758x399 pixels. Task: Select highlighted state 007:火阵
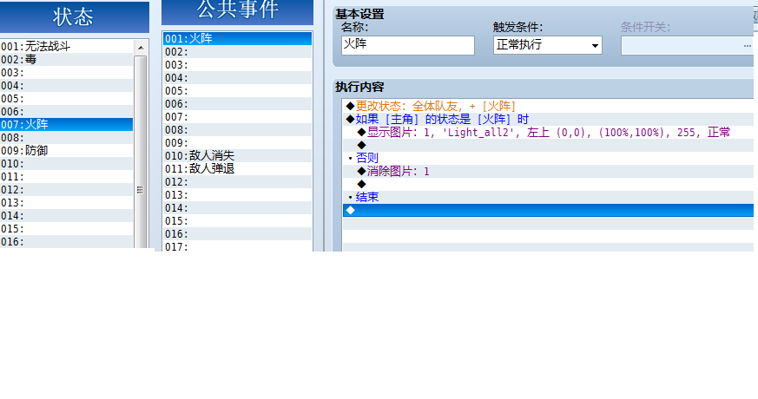tap(67, 125)
